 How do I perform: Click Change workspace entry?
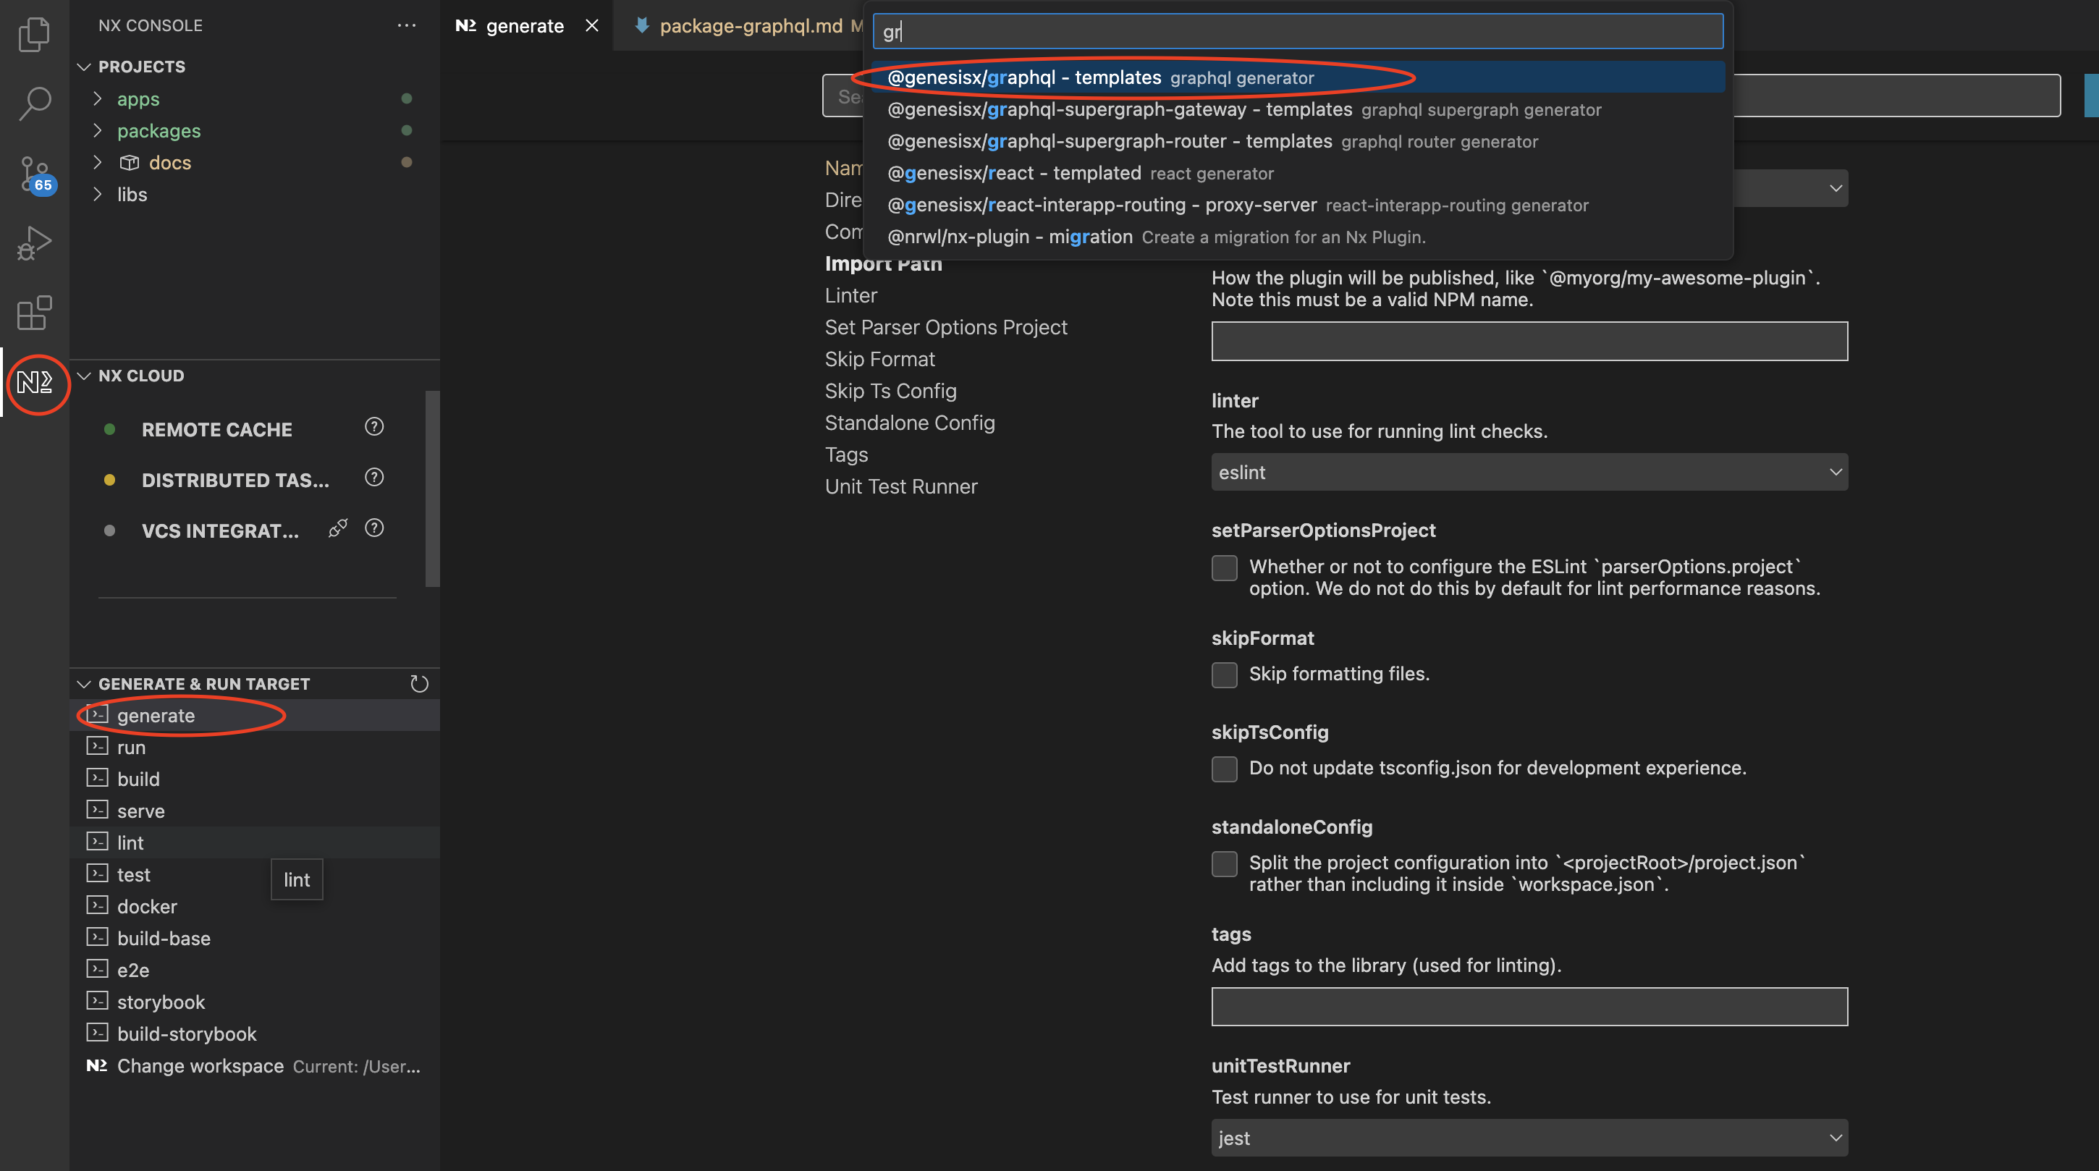pos(255,1065)
